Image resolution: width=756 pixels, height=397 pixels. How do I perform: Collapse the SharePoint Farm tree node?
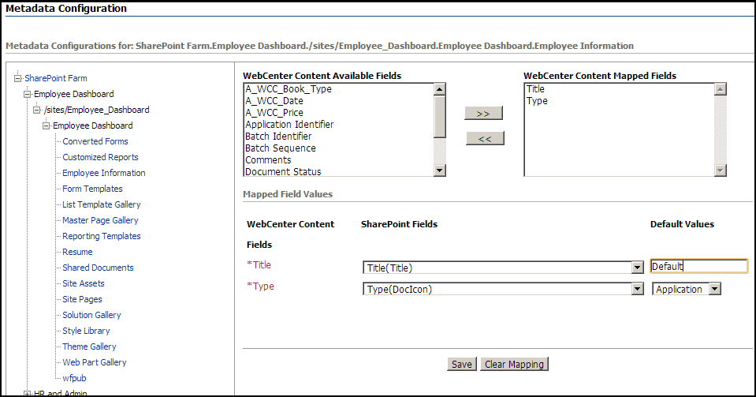[x=18, y=78]
